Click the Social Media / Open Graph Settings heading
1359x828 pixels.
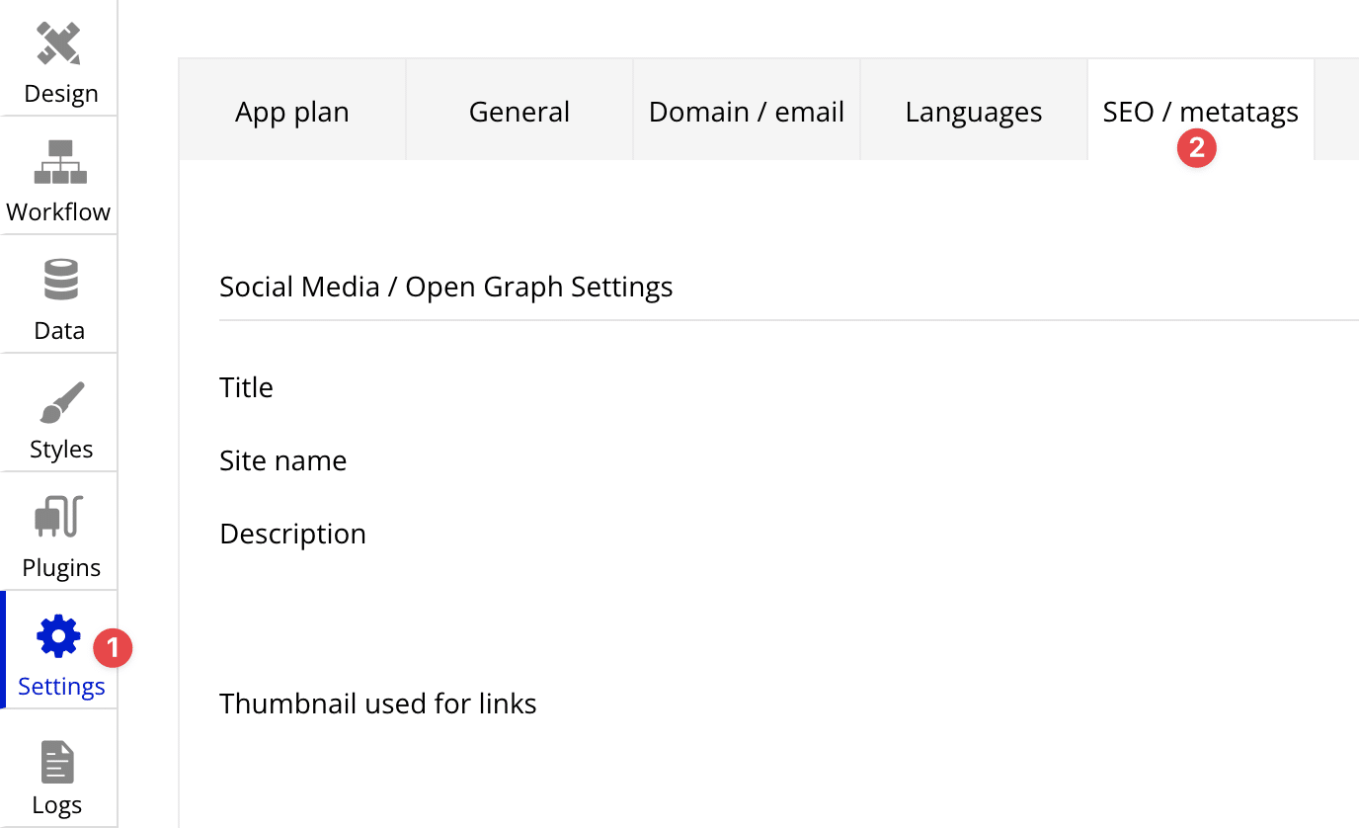[x=446, y=287]
